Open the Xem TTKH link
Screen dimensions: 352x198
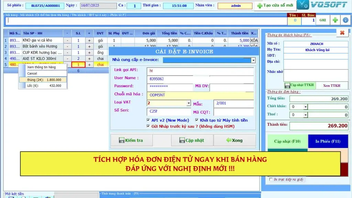[x=332, y=86]
